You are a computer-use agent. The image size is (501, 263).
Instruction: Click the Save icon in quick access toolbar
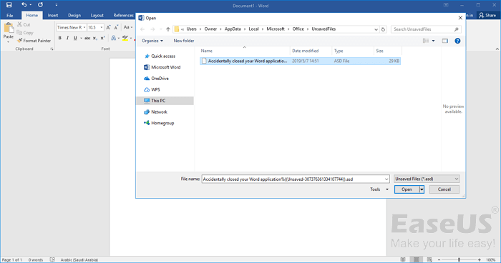(9, 5)
